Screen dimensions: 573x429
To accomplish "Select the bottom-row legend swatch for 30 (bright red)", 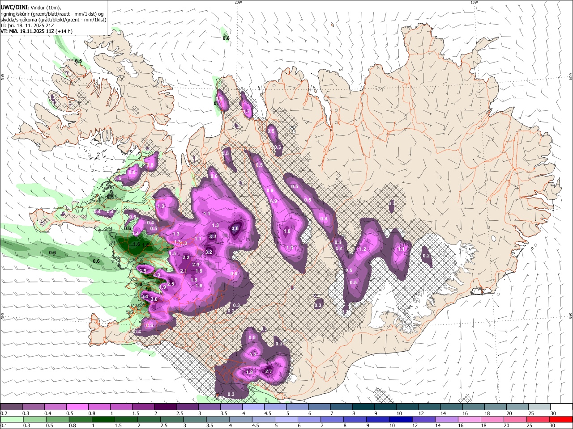I will 561,419.
